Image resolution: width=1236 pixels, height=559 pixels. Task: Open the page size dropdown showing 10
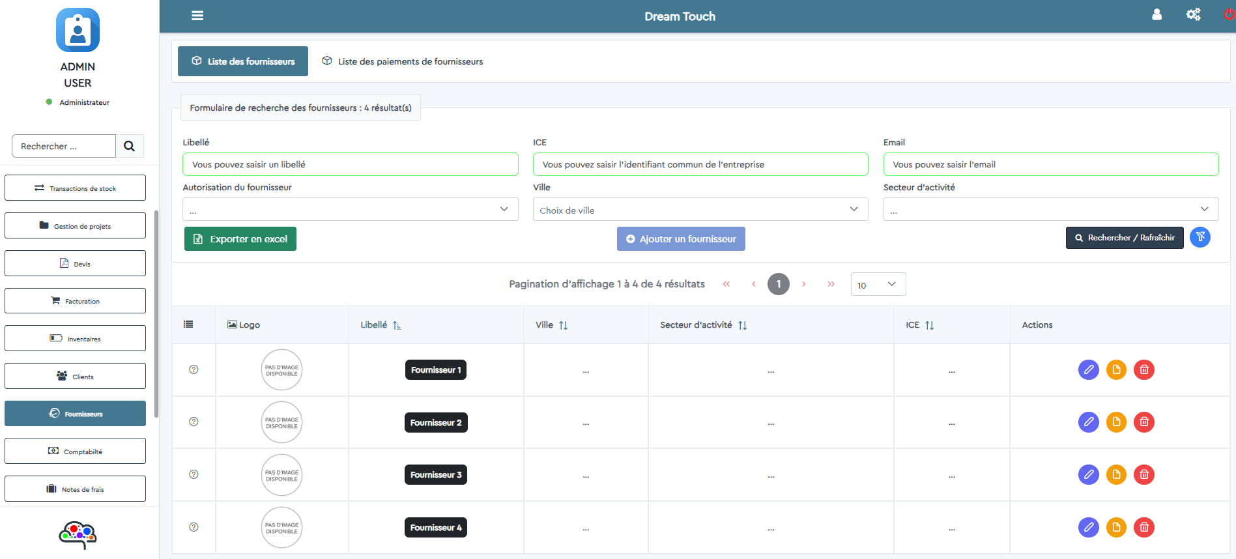pyautogui.click(x=878, y=284)
